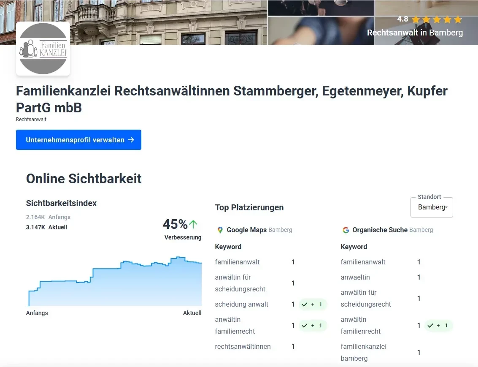Screen dimensions: 478x367
Task: Click the Rechtsanwalt in Bamberg link
Action: coord(415,33)
